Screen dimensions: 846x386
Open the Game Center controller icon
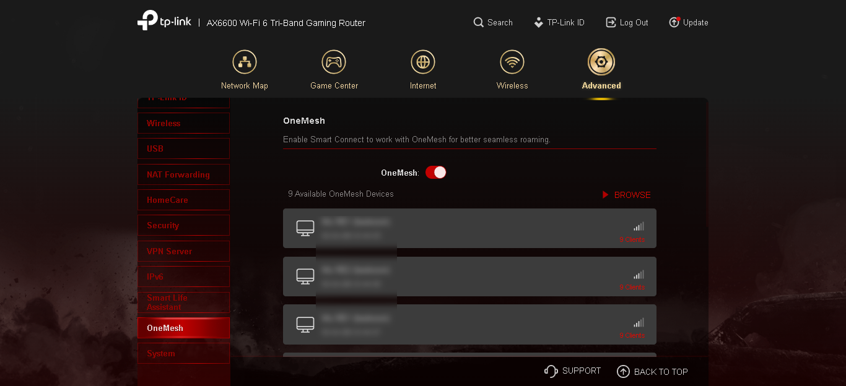(334, 62)
